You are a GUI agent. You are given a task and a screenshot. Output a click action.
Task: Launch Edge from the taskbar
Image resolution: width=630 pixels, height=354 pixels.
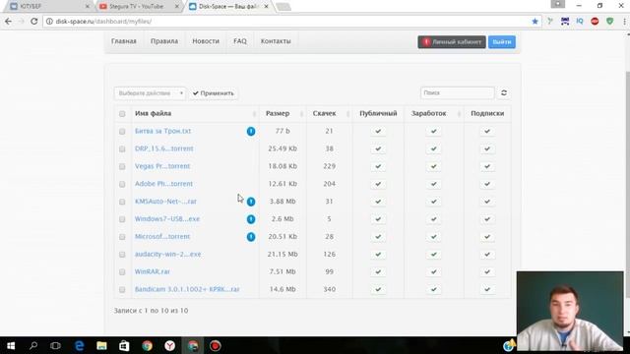(x=79, y=345)
